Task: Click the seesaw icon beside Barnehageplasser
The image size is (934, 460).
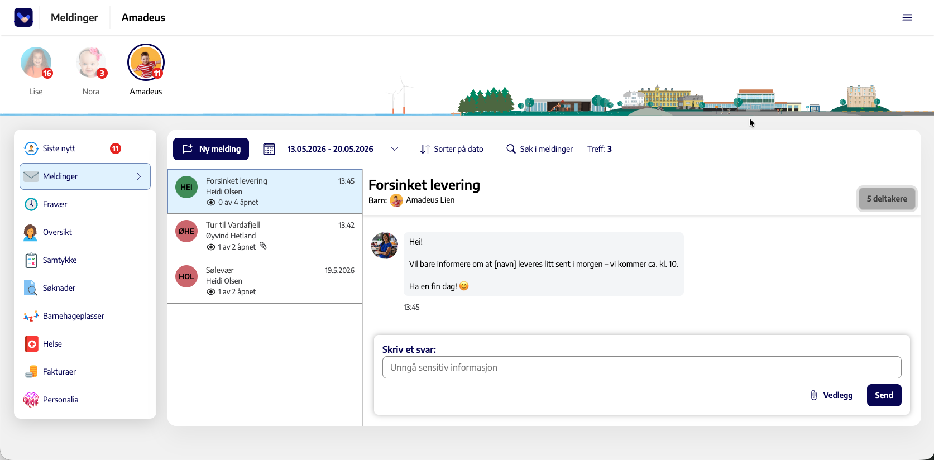Action: coord(31,316)
